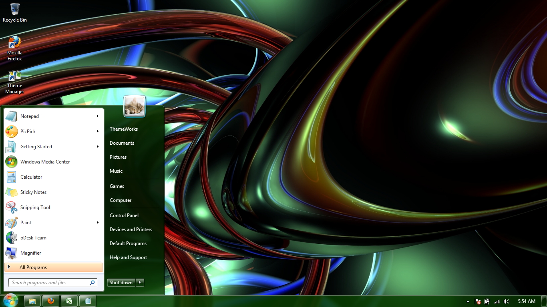This screenshot has width=547, height=307.
Task: Launch Windows Media Center
Action: [x=45, y=162]
